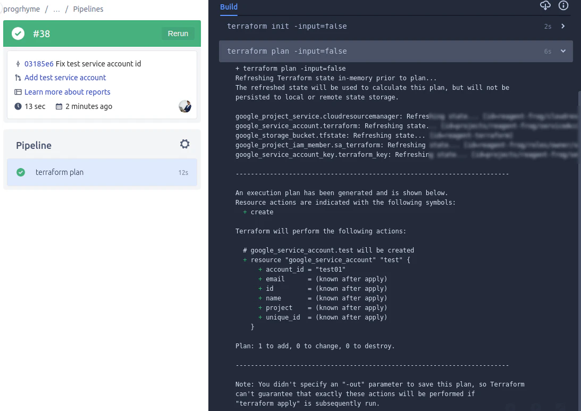The image size is (581, 411).
Task: Open the Add test service account link
Action: point(65,78)
